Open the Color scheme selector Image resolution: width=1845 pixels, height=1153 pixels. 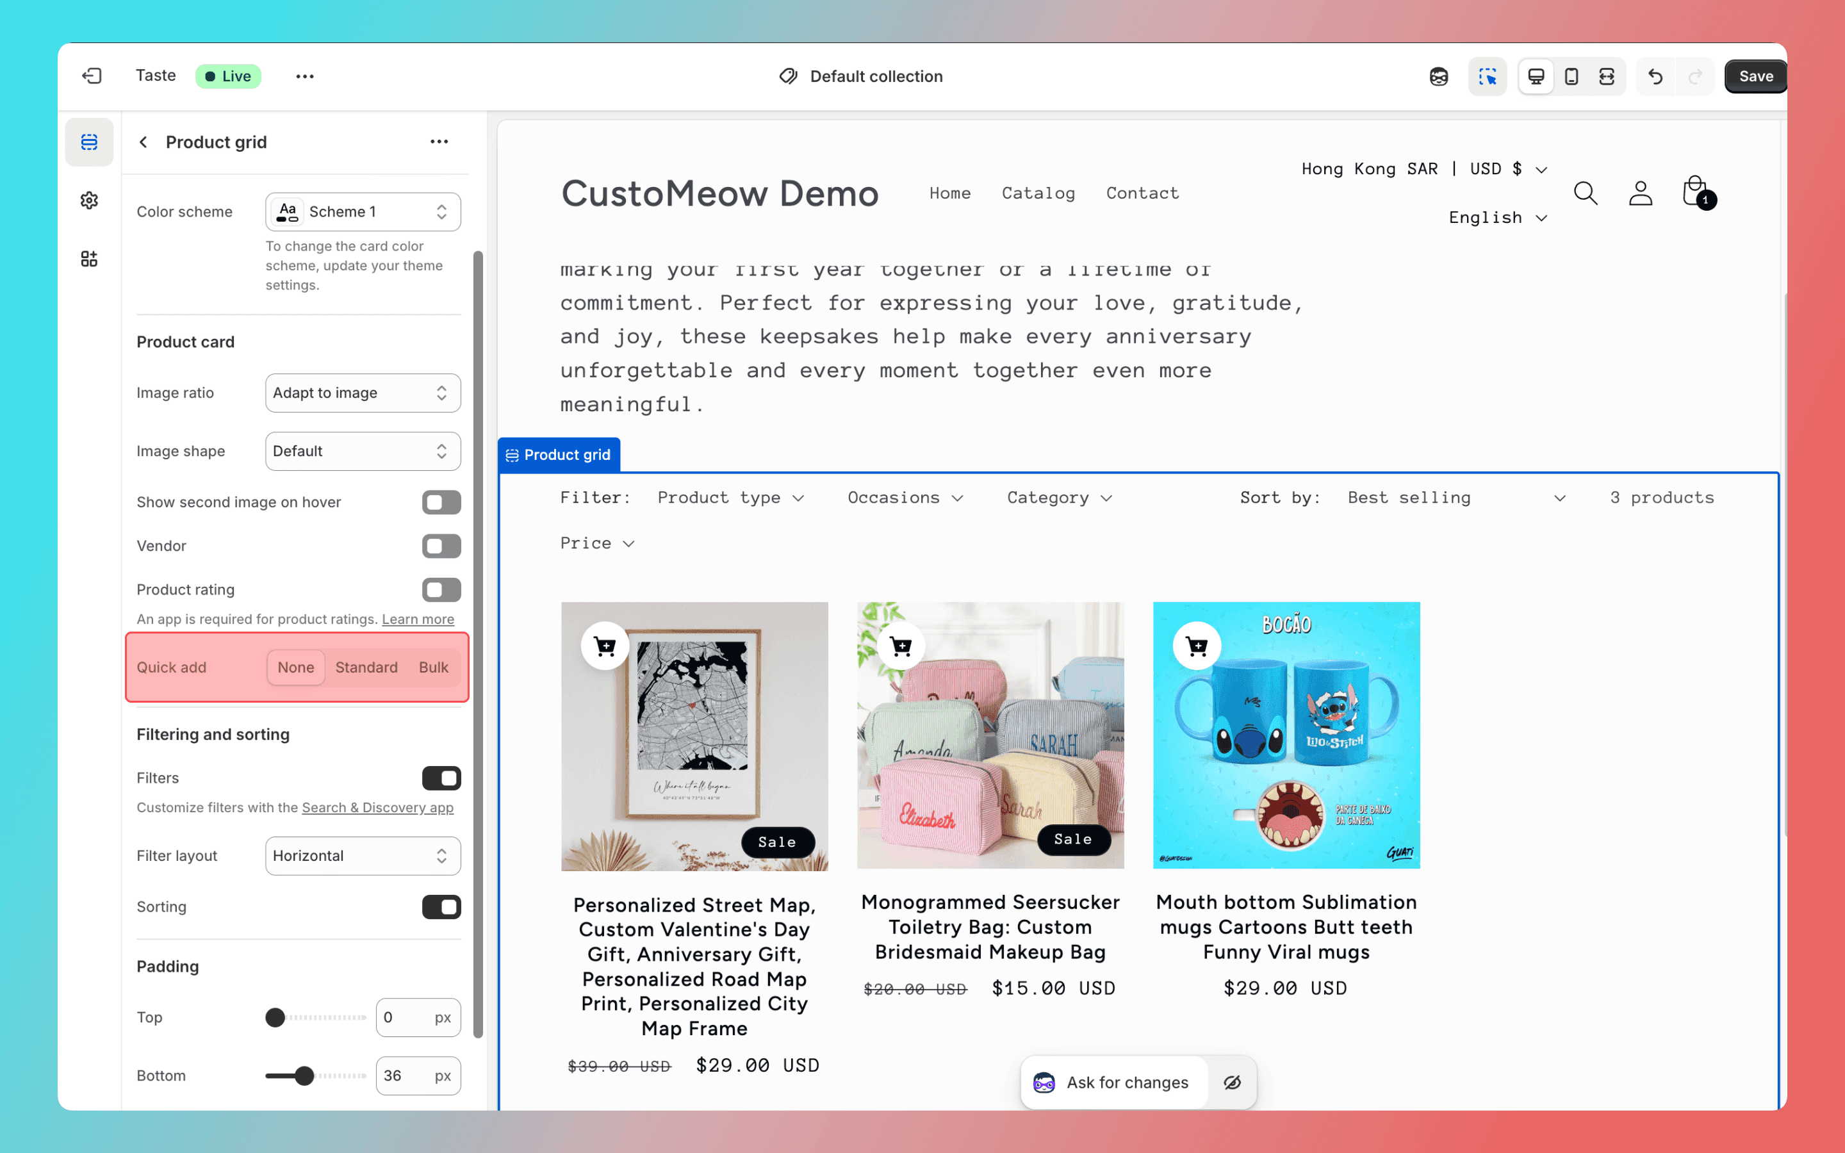(363, 212)
